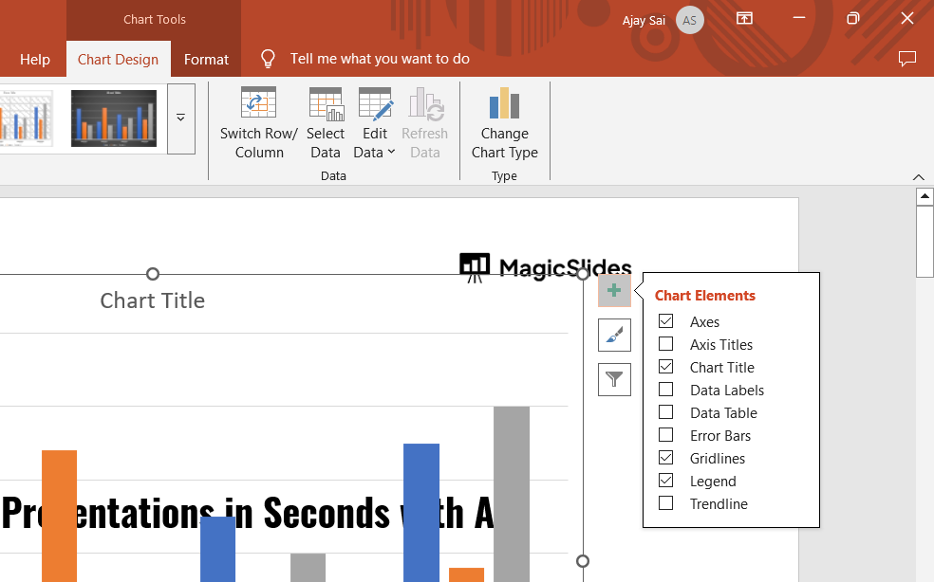This screenshot has height=582, width=934.
Task: Select the Chart Title text in chart
Action: pos(153,300)
